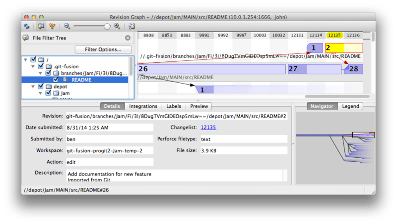Click the zoom level slider handle

(107, 26)
